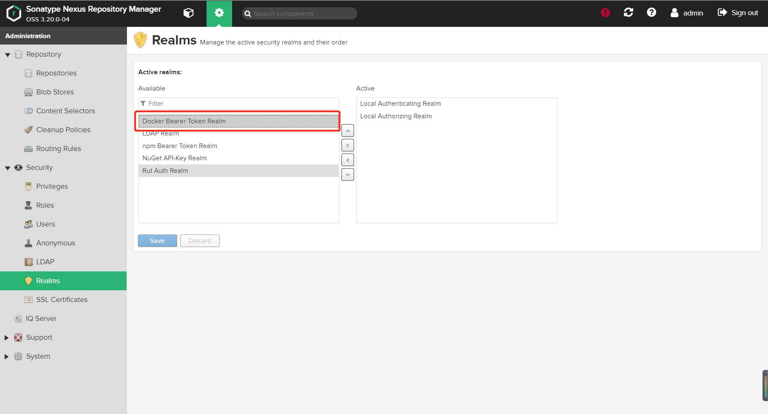Open the help question mark icon
This screenshot has height=414, width=768.
click(x=651, y=13)
